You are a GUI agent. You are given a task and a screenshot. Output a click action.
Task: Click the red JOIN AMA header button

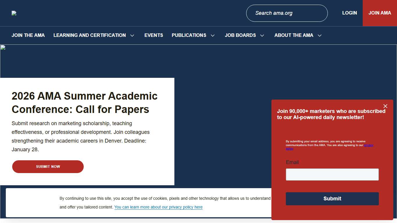pos(380,13)
